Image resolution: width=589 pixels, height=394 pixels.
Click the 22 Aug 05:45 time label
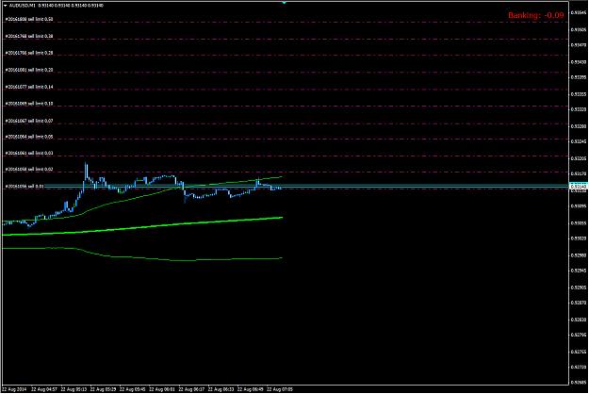tap(133, 389)
